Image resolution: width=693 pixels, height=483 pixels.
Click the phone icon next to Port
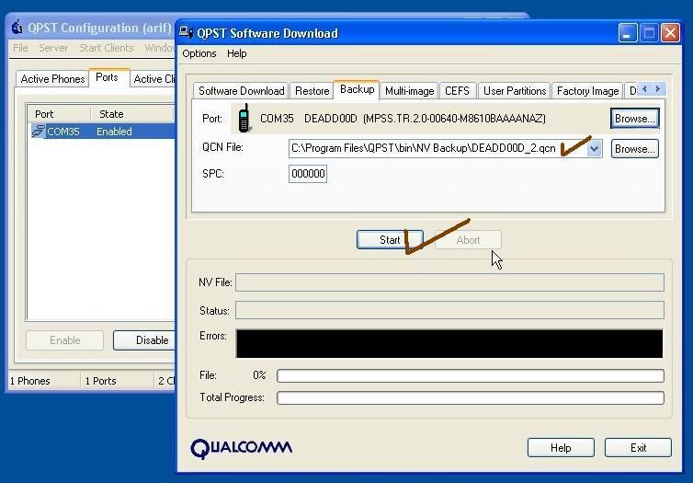pyautogui.click(x=244, y=118)
